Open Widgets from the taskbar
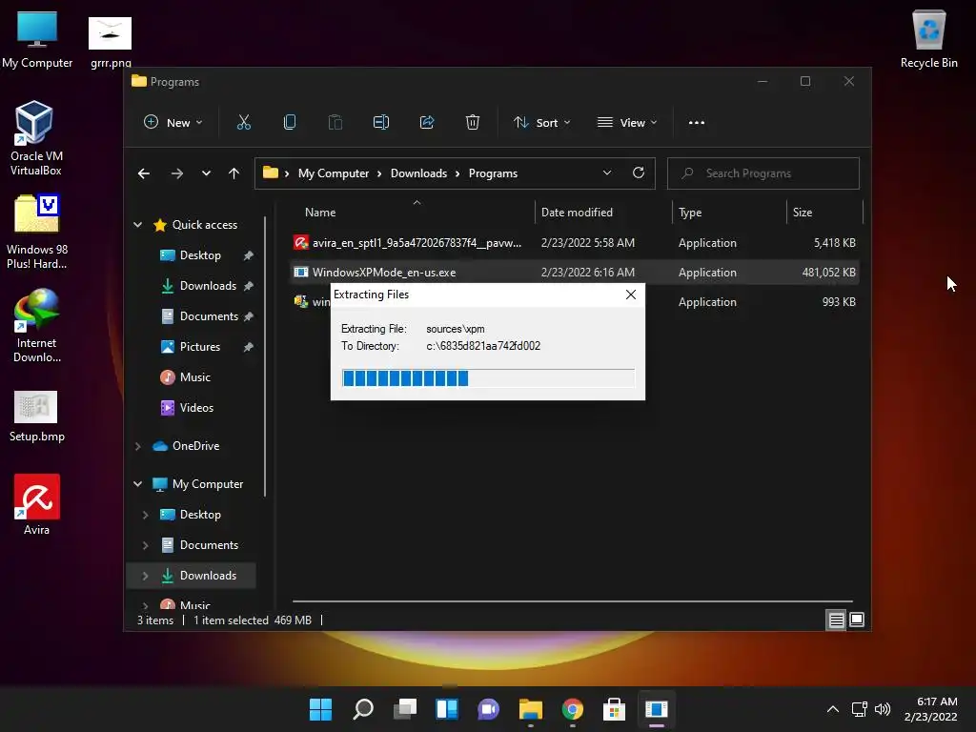The image size is (976, 732). point(447,709)
